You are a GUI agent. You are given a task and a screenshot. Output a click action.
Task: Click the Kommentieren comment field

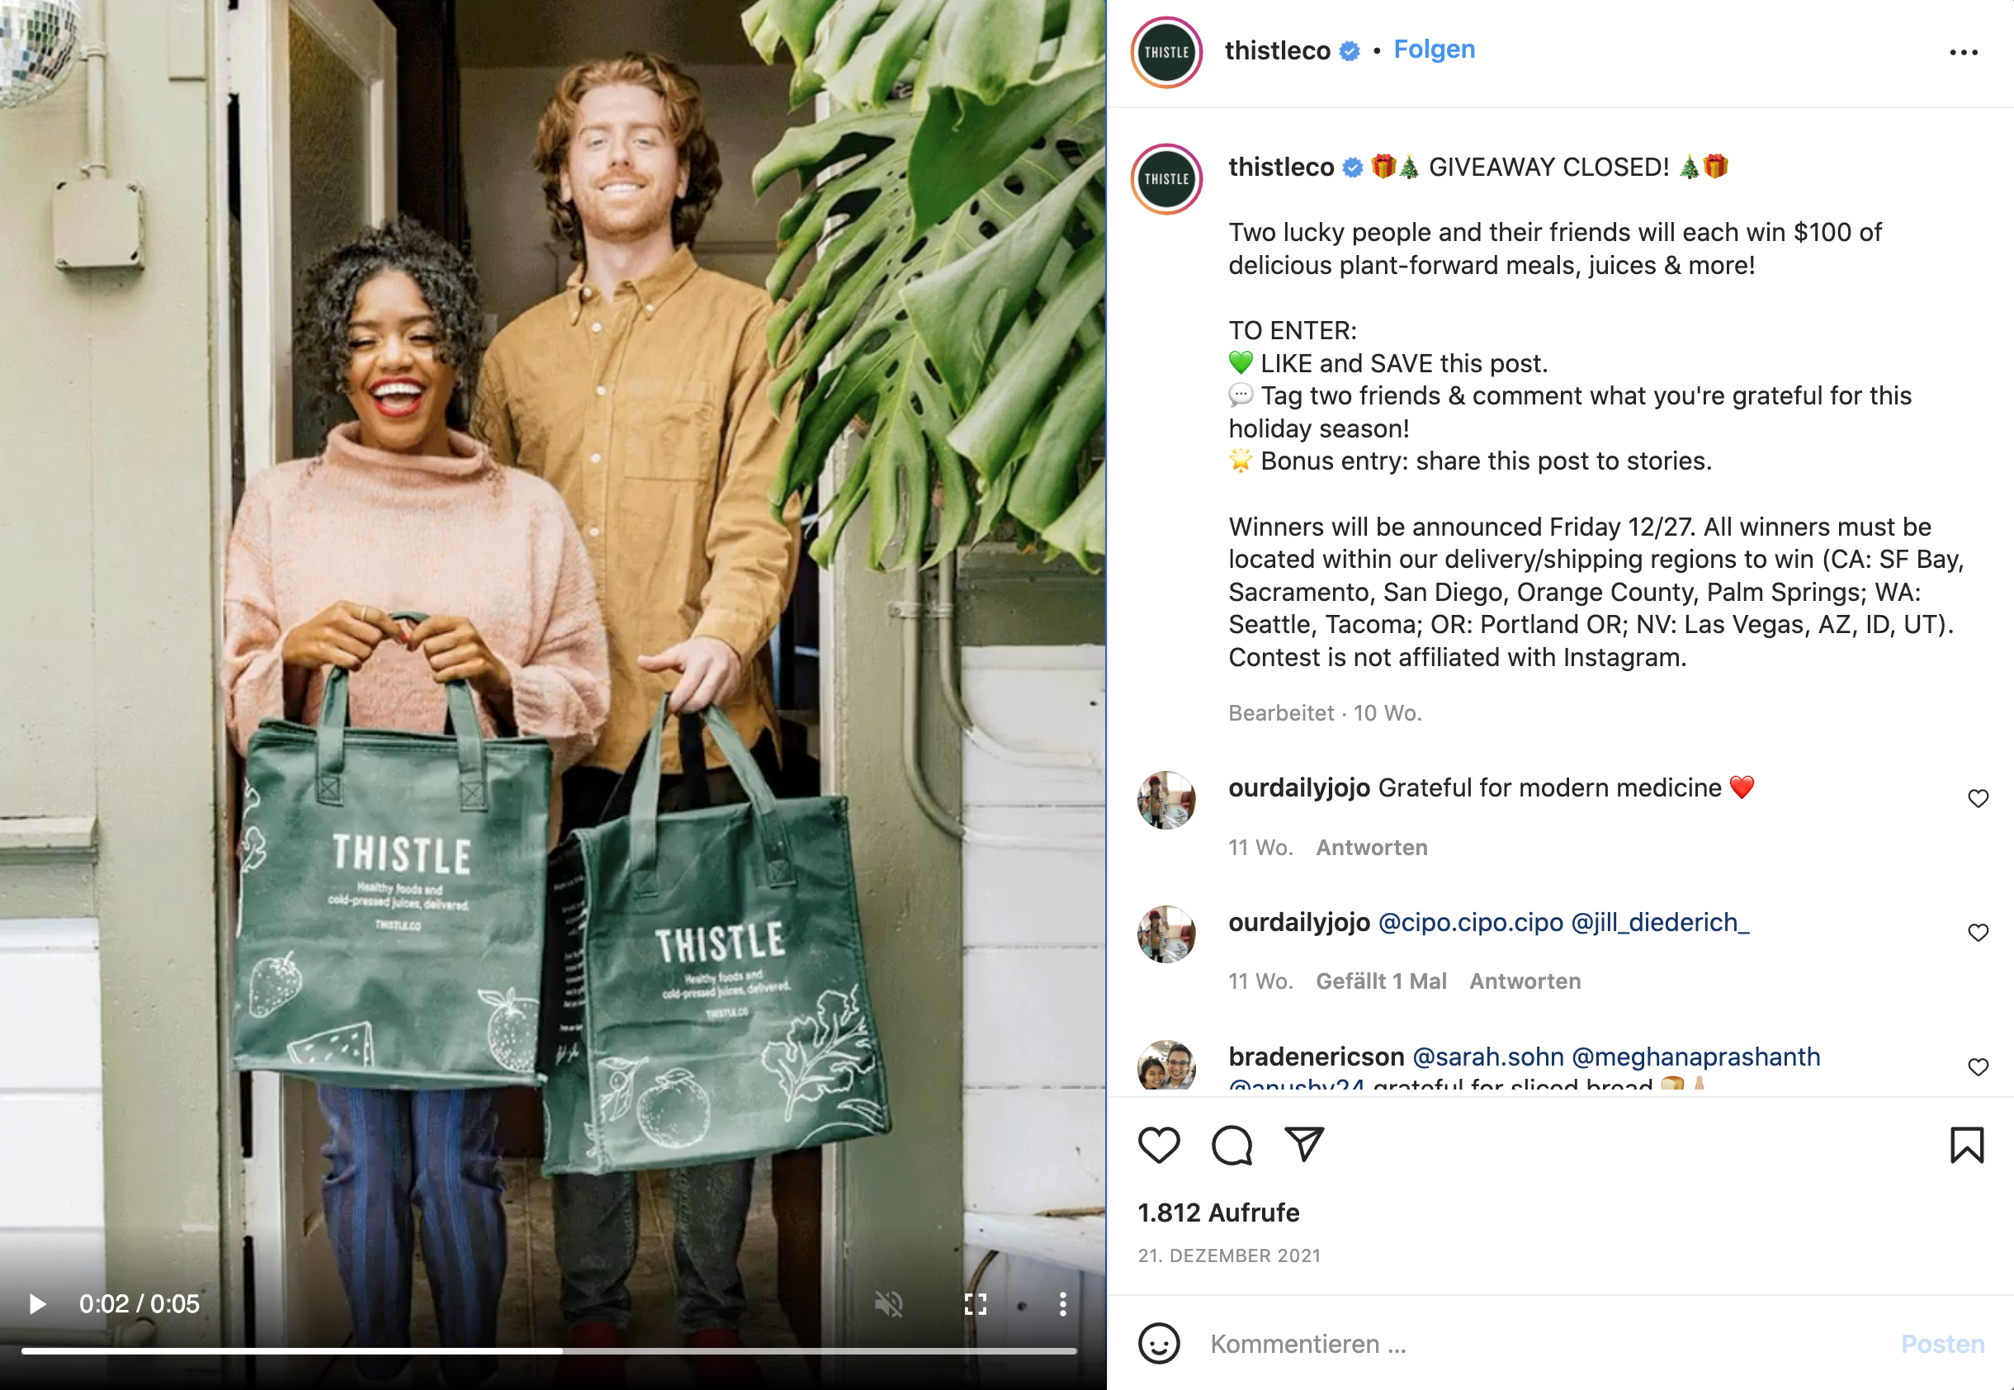pos(1541,1343)
